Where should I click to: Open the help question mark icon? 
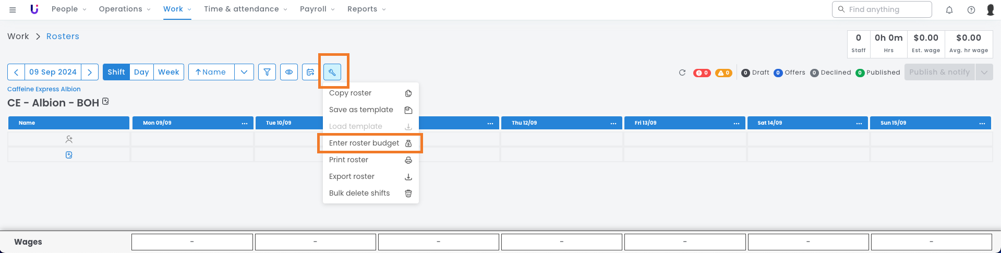(971, 9)
